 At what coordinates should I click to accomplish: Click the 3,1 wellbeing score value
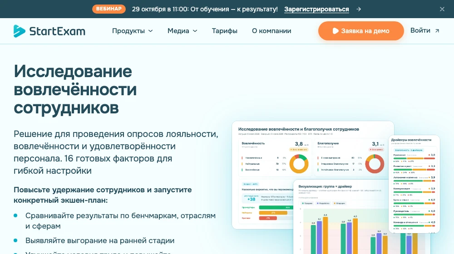point(375,144)
